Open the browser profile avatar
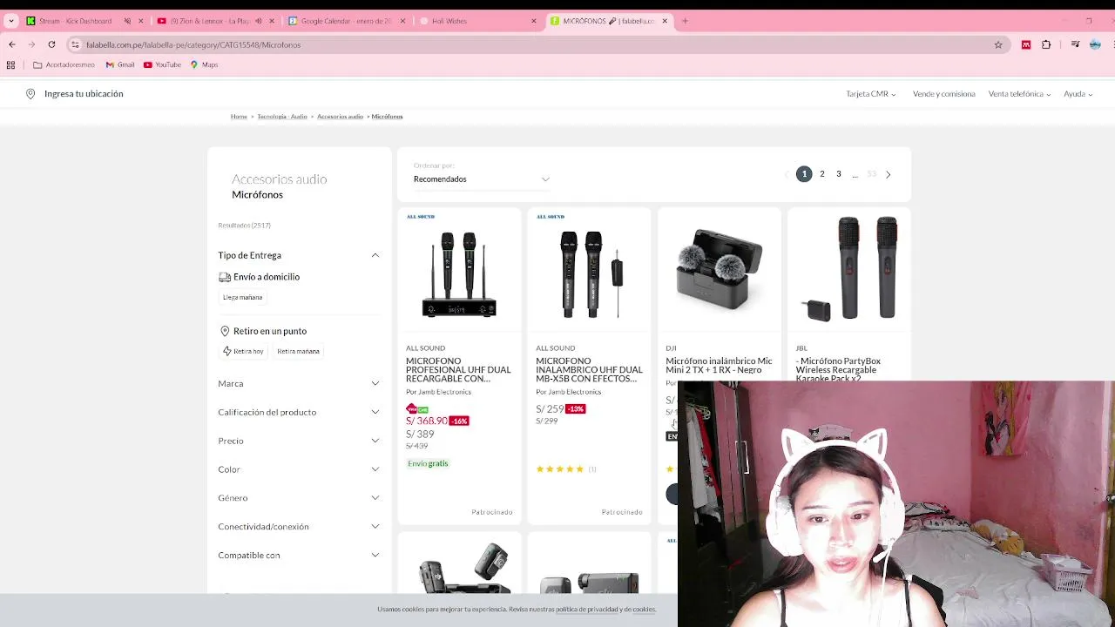Viewport: 1115px width, 627px height. tap(1095, 44)
